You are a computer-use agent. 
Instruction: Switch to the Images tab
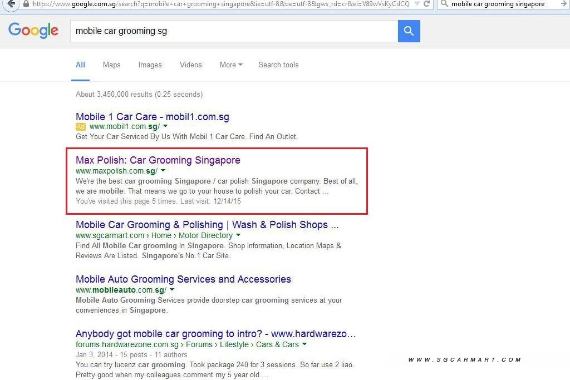(x=150, y=65)
